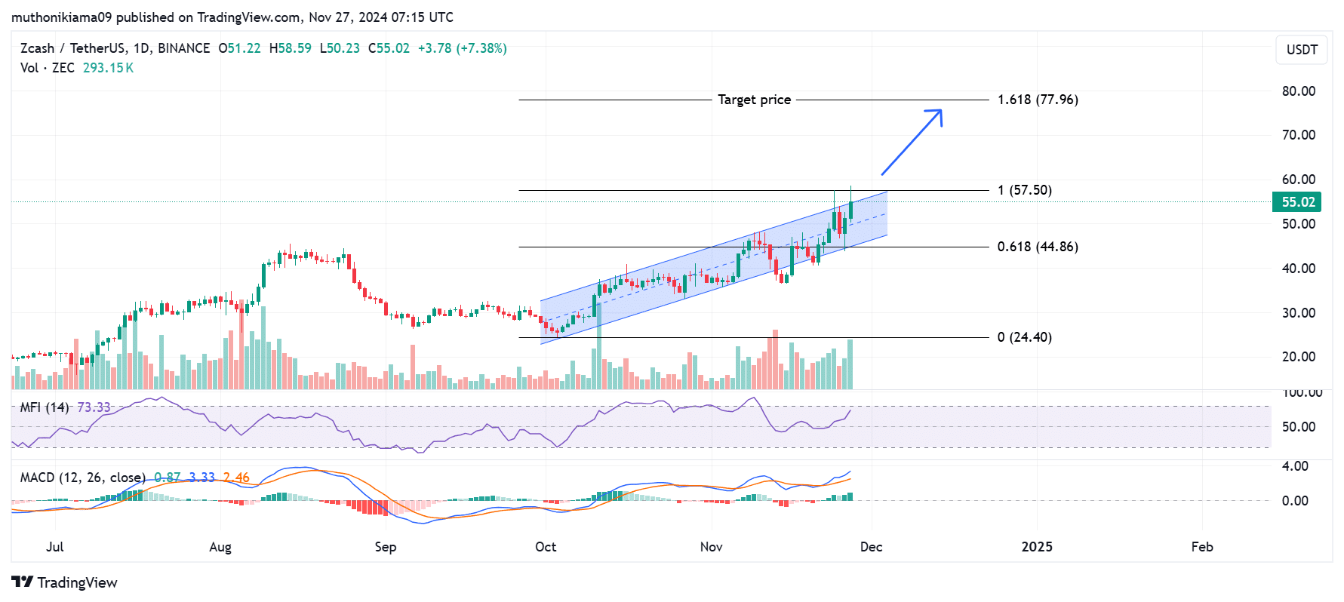Click the Jul label on time axis

coord(55,547)
